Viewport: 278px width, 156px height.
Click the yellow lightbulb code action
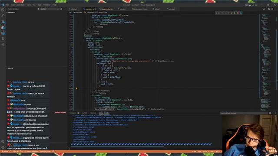(x=77, y=88)
